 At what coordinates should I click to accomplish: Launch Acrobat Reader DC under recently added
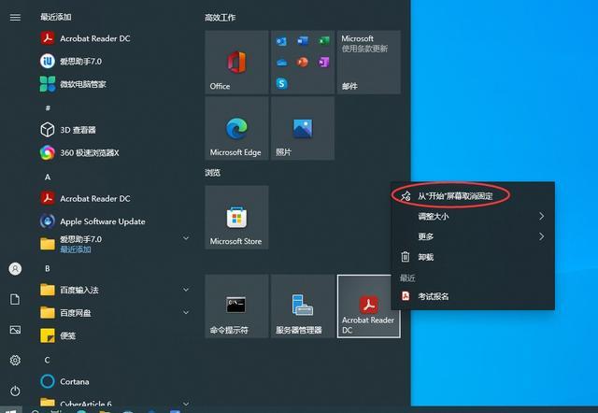tap(85, 38)
